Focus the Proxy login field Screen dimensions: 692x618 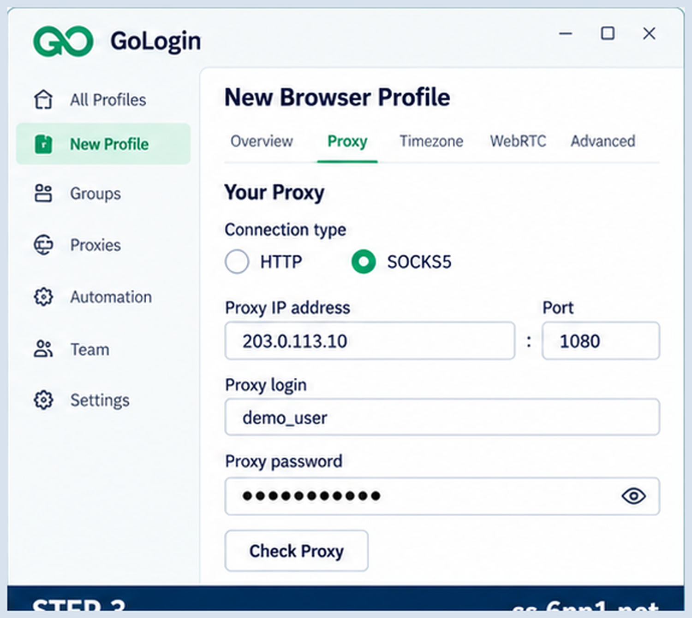[x=442, y=417]
